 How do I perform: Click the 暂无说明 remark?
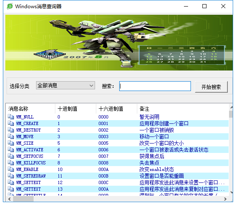(x=149, y=117)
